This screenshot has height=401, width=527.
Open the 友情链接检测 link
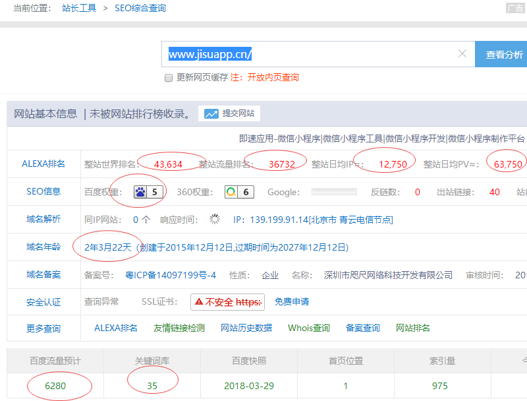pyautogui.click(x=179, y=328)
